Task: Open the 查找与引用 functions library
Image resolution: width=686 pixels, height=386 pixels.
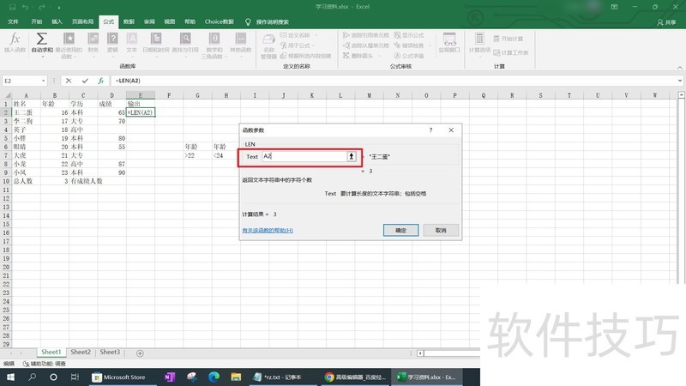Action: click(185, 42)
